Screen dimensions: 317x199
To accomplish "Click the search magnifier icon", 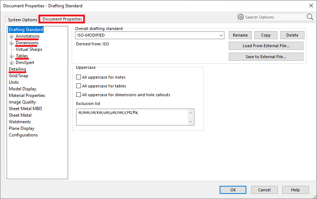I will (310, 17).
